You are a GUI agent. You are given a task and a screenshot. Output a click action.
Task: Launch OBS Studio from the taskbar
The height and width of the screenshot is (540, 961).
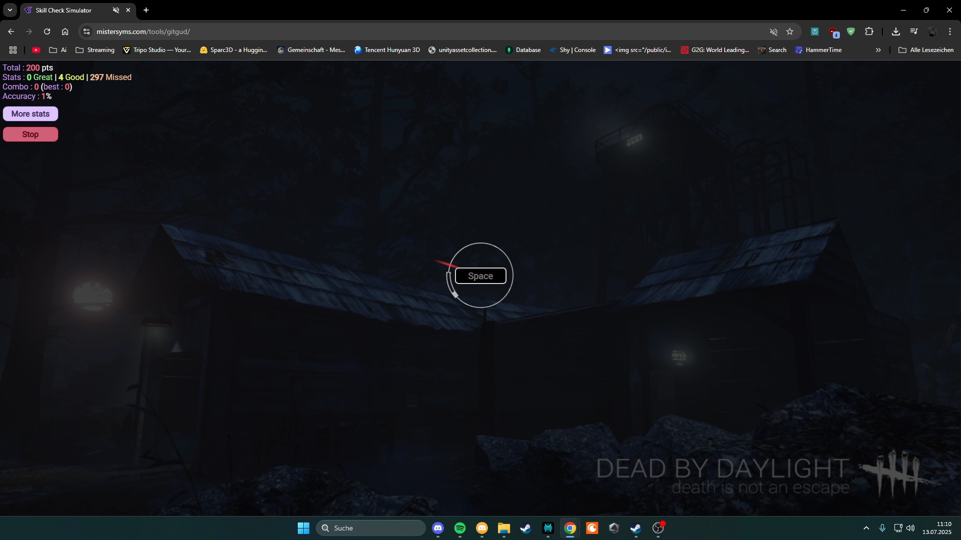[x=658, y=528]
